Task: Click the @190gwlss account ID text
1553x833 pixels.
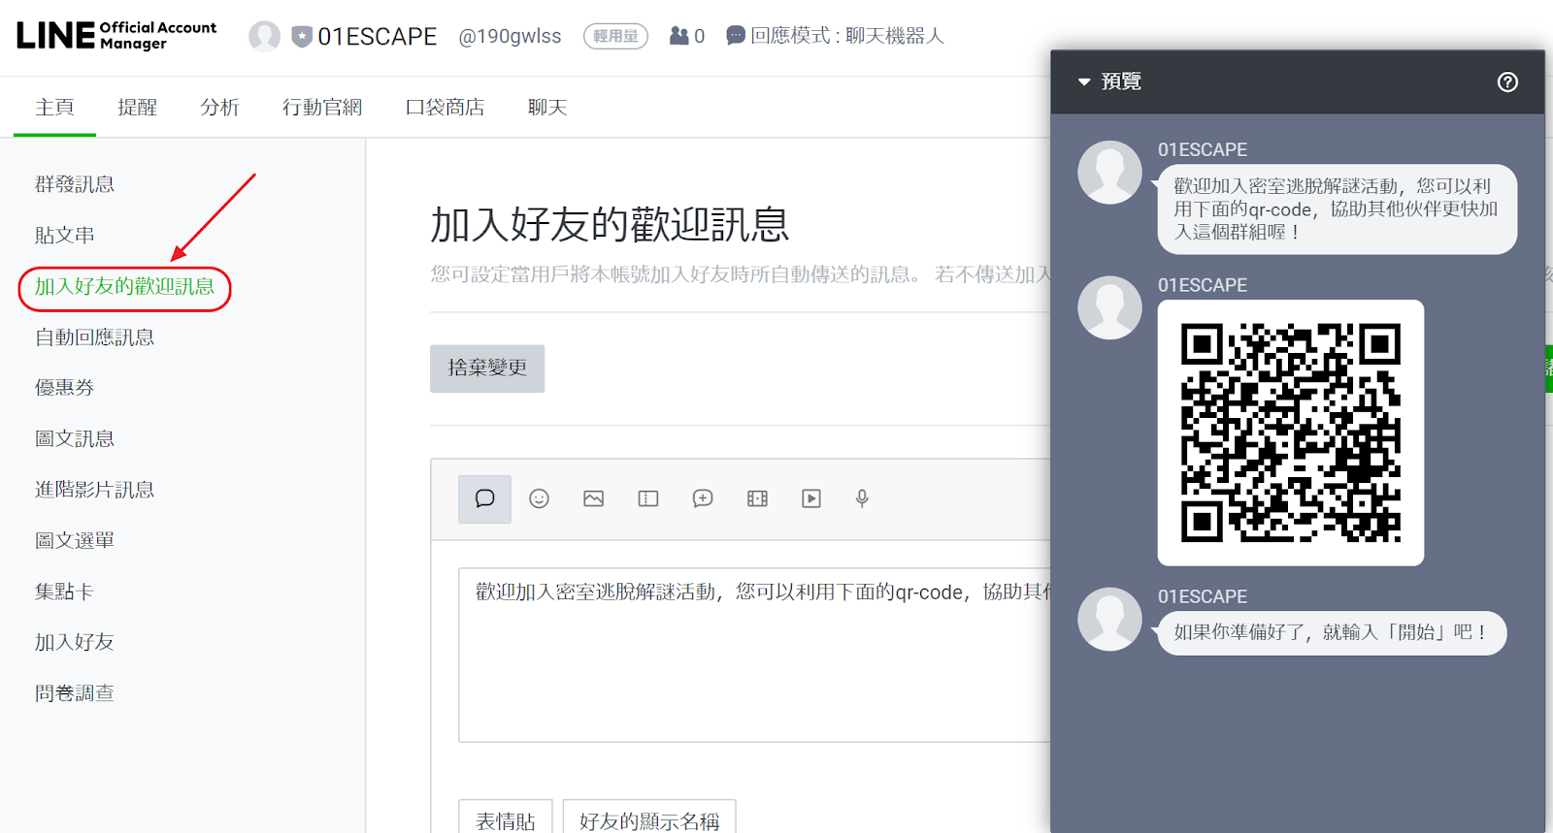Action: point(510,36)
